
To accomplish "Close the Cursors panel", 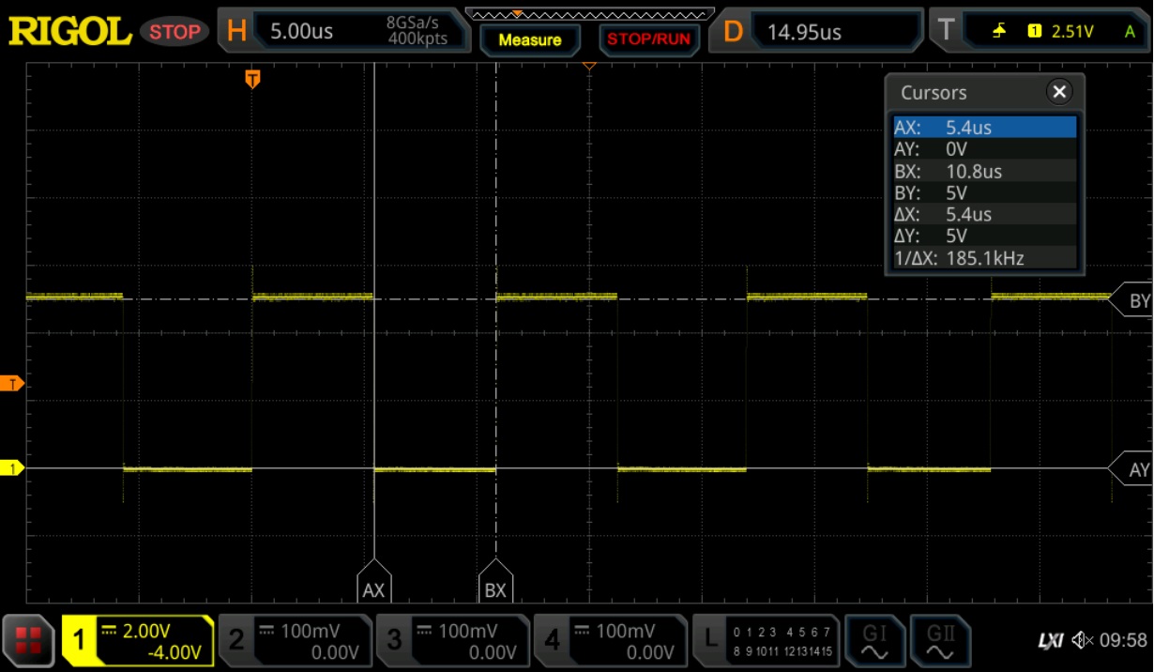I will [1059, 91].
